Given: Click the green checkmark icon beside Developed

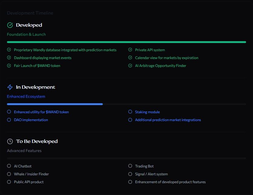Looking at the screenshot, I should (10, 25).
